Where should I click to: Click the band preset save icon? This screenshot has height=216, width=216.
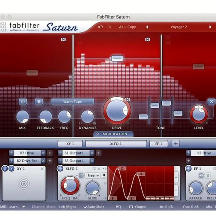click(x=39, y=102)
